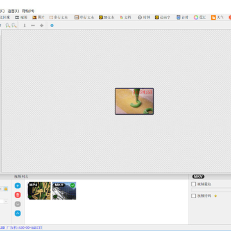Toggle the eye icon on the MKV thumbnail

[x=55, y=196]
